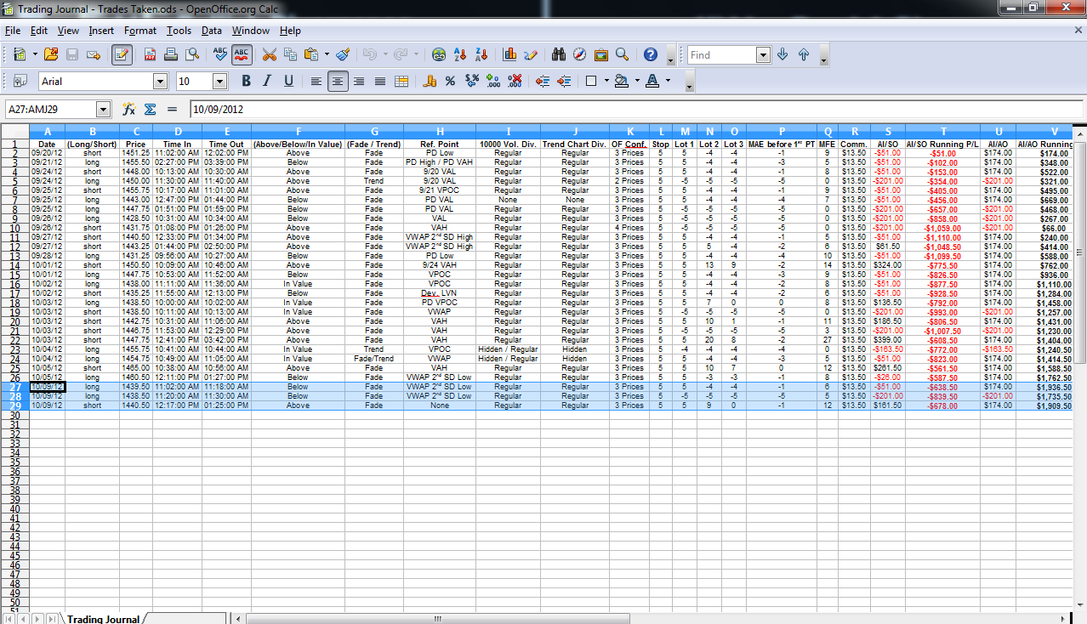
Task: Paste from clipboard
Action: 311,54
